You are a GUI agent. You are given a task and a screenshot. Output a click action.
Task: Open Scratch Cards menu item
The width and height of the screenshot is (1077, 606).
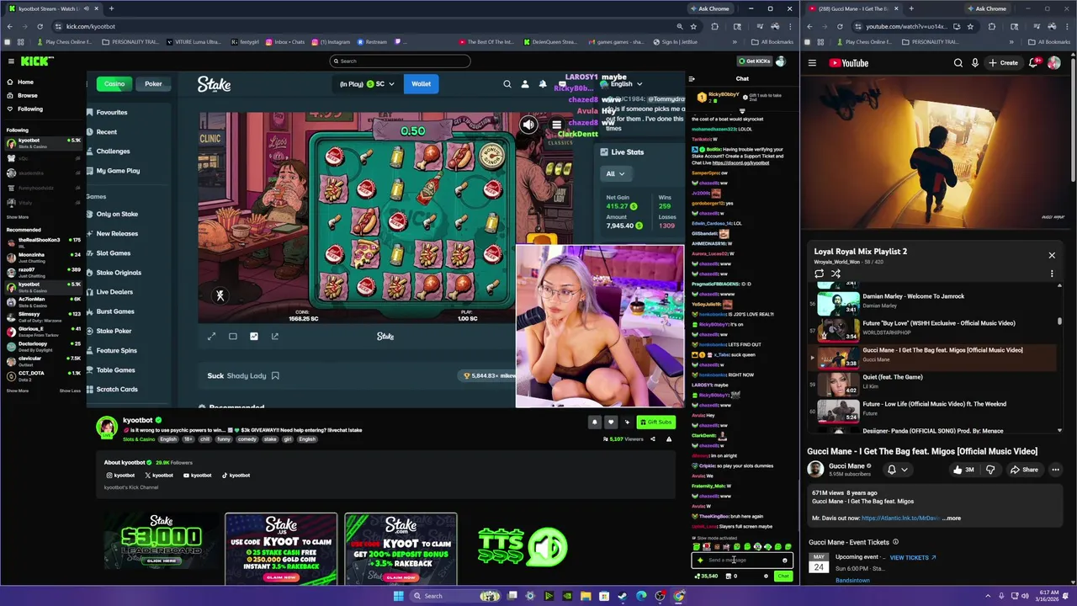click(x=117, y=390)
